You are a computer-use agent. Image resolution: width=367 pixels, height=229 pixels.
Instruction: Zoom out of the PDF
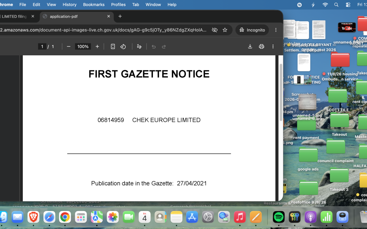coord(69,46)
